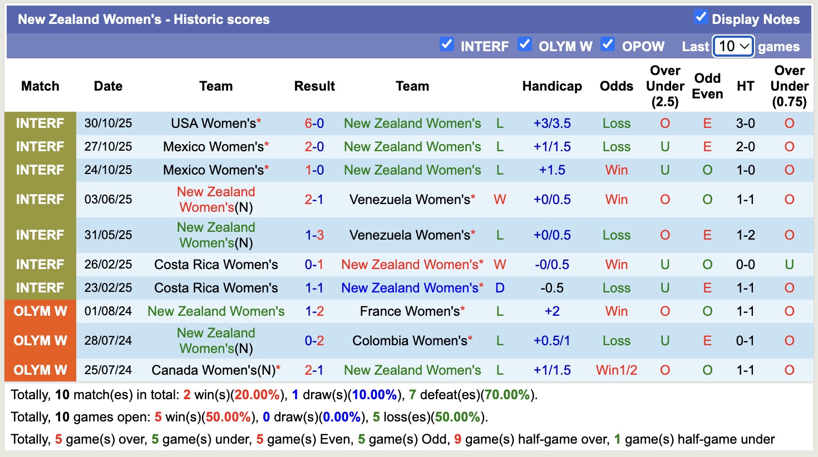Click the Odds column header
This screenshot has width=818, height=457.
pos(616,86)
